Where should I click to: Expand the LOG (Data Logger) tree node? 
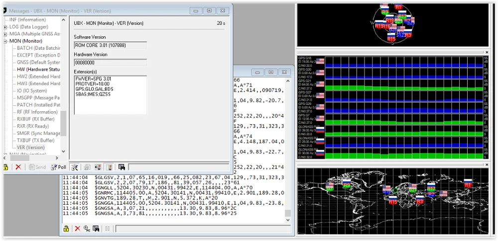[5, 27]
